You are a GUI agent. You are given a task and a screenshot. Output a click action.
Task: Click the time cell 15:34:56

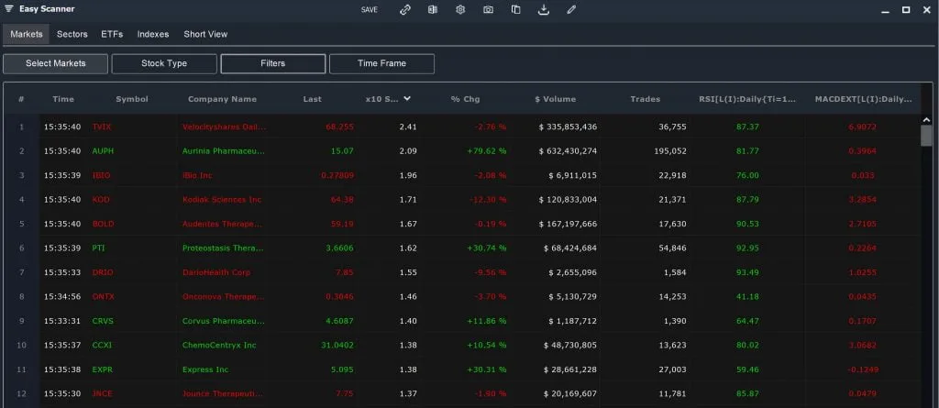click(x=61, y=296)
